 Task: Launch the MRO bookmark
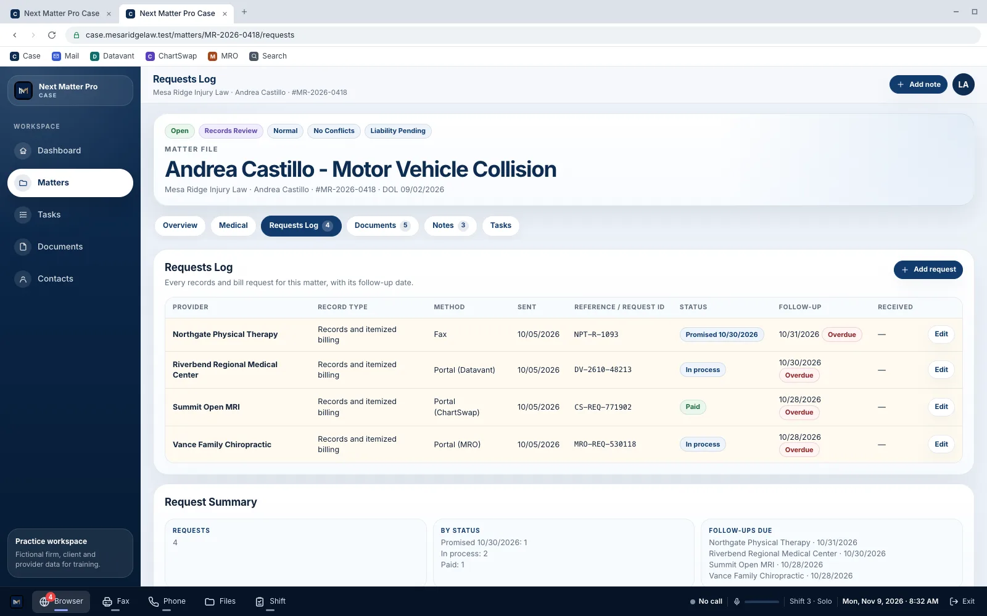(223, 56)
